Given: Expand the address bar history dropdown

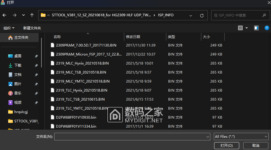Looking at the screenshot, I should (190, 15).
